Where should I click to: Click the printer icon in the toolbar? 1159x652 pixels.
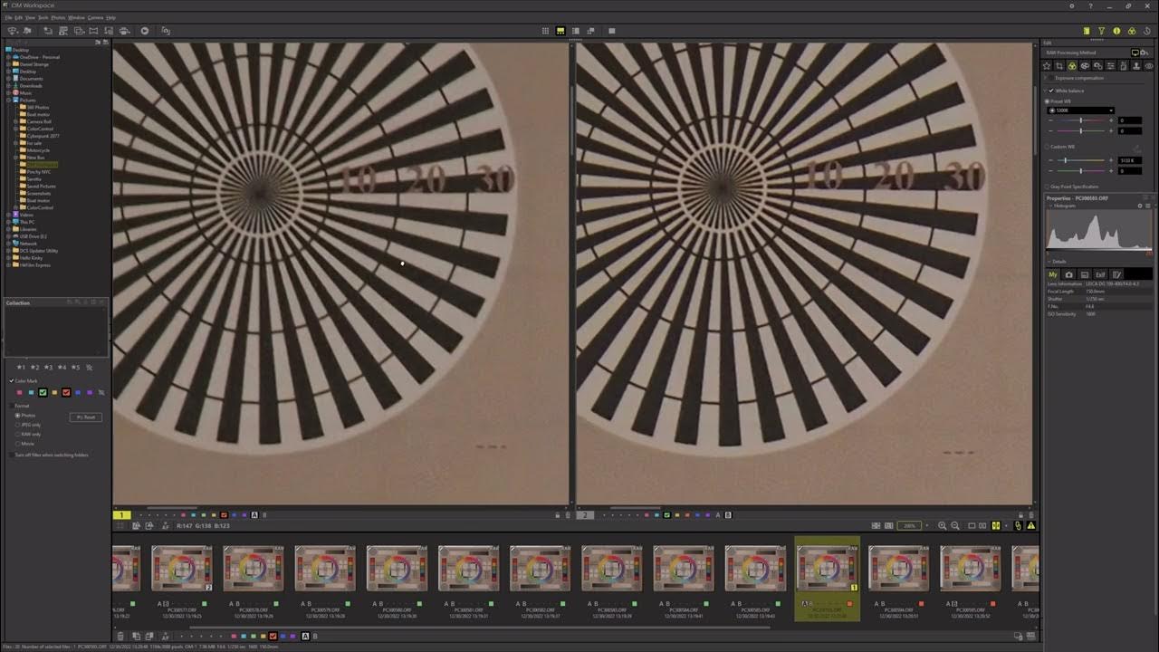click(x=124, y=31)
